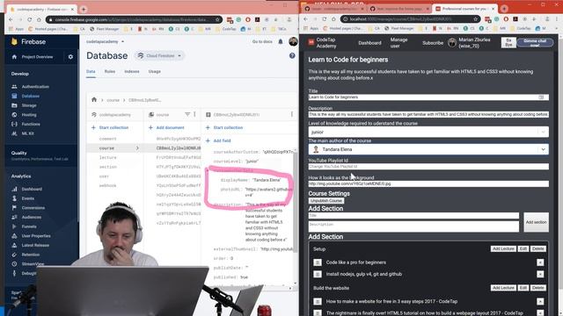Open filter icon in course column

(187, 114)
